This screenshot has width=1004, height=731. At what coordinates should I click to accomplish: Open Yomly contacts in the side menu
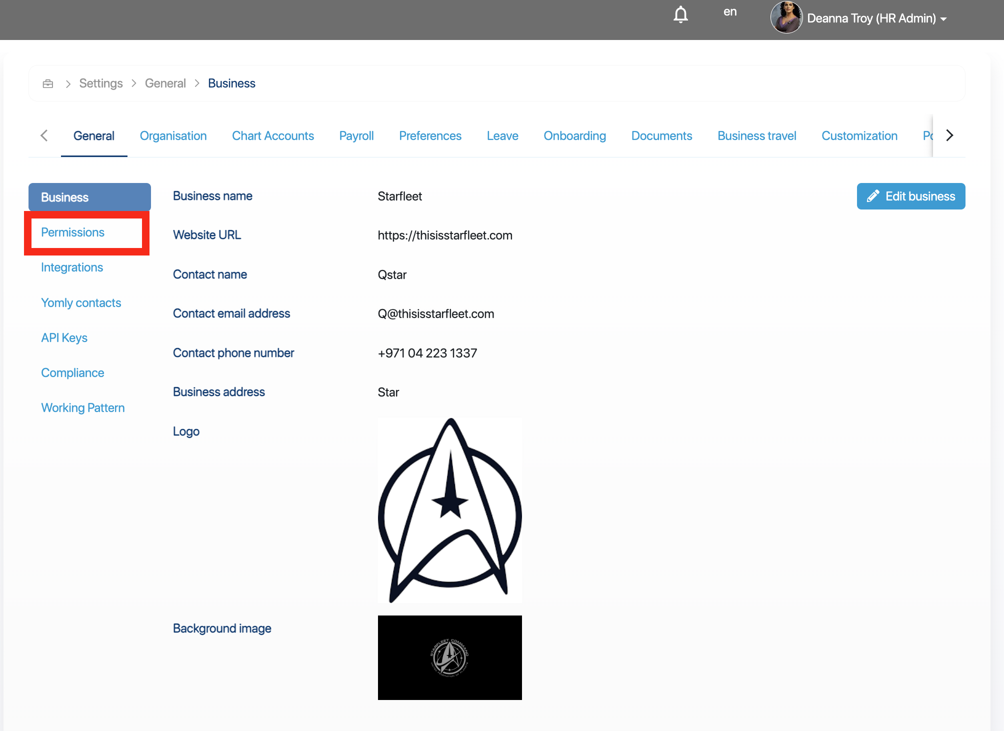[81, 303]
